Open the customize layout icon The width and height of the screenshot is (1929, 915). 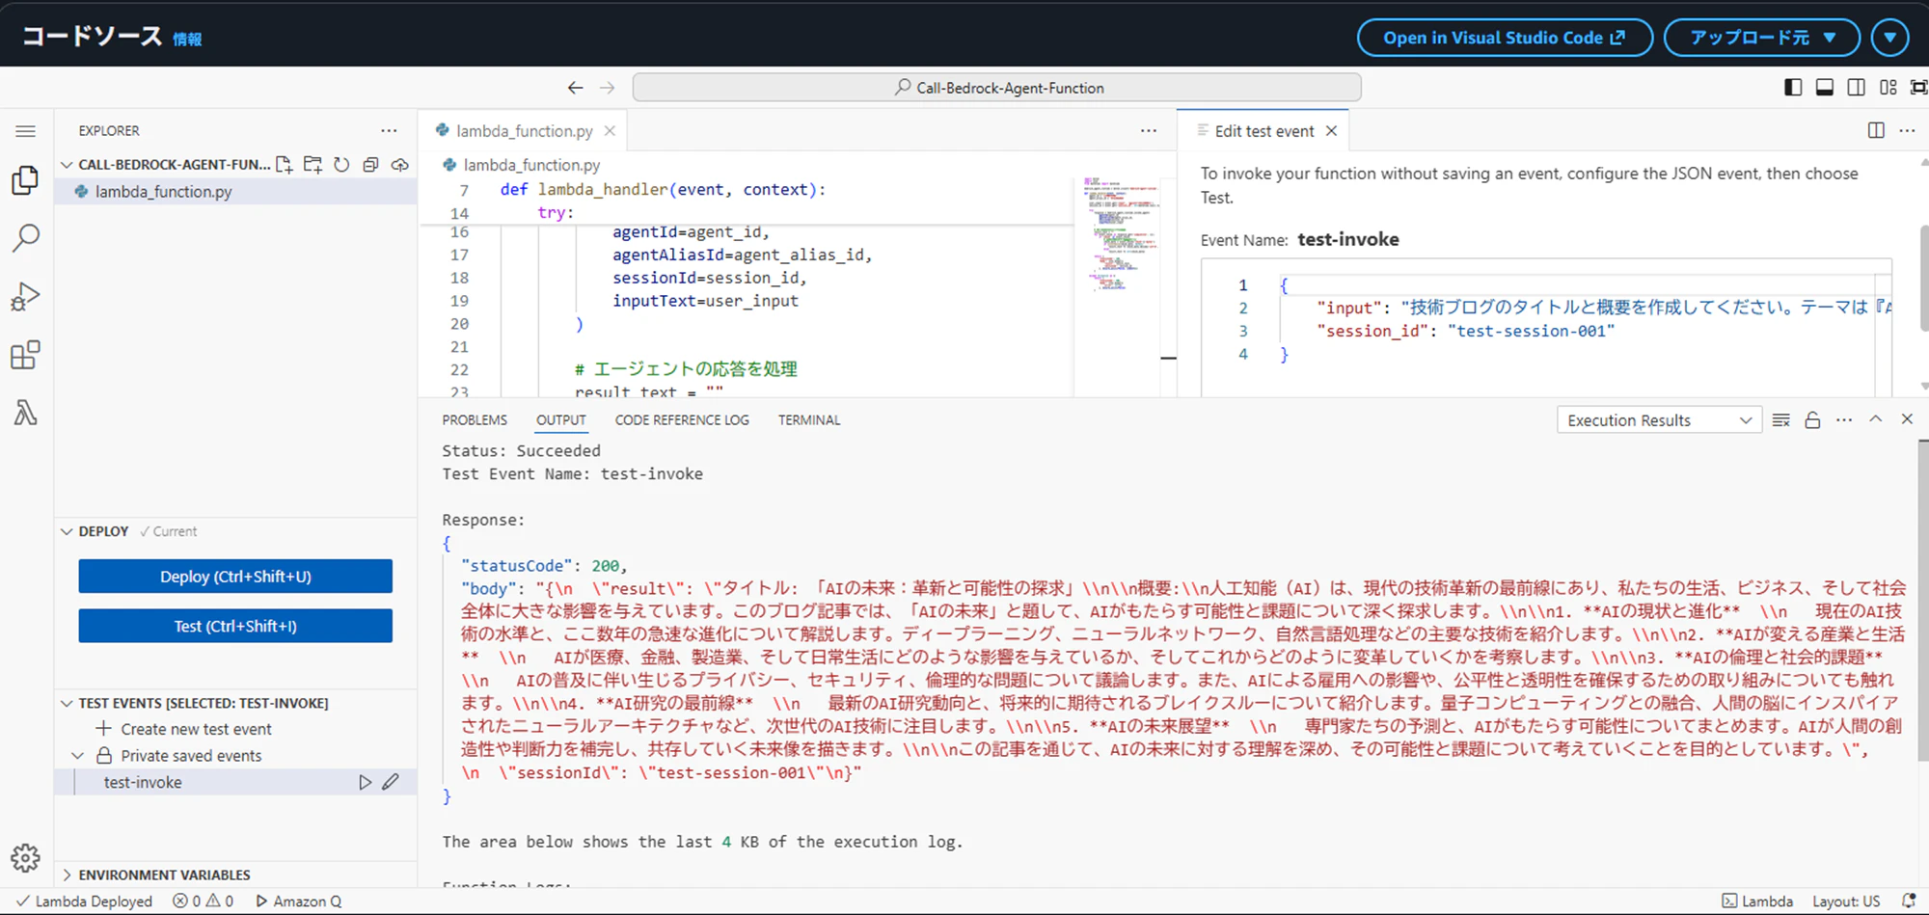pyautogui.click(x=1888, y=88)
